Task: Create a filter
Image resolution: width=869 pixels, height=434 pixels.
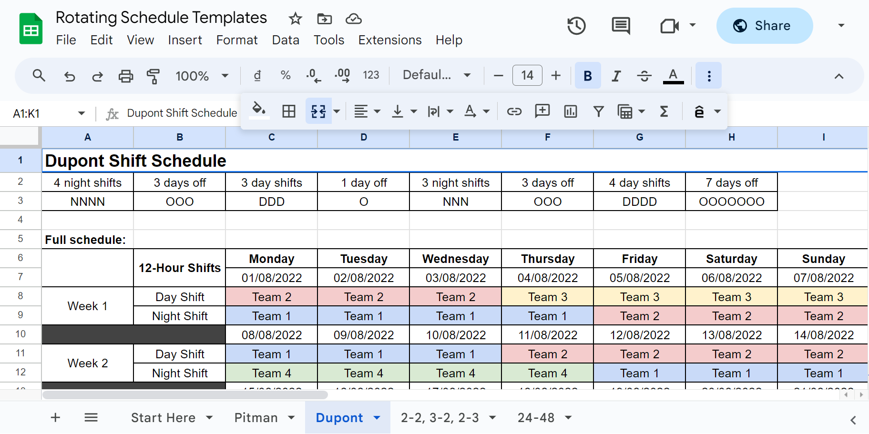Action: pyautogui.click(x=598, y=111)
